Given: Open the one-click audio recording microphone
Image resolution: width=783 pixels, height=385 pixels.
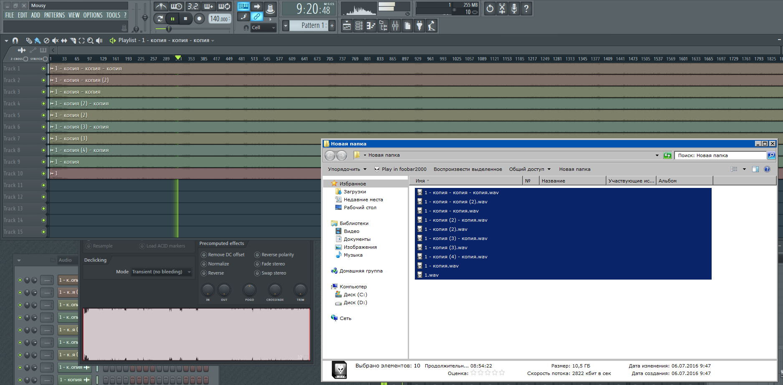Looking at the screenshot, I should pyautogui.click(x=514, y=8).
